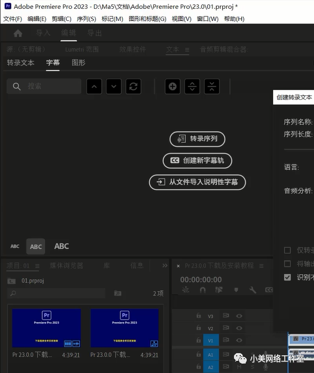Jump to the previous search result
This screenshot has height=373, width=314.
(x=94, y=86)
